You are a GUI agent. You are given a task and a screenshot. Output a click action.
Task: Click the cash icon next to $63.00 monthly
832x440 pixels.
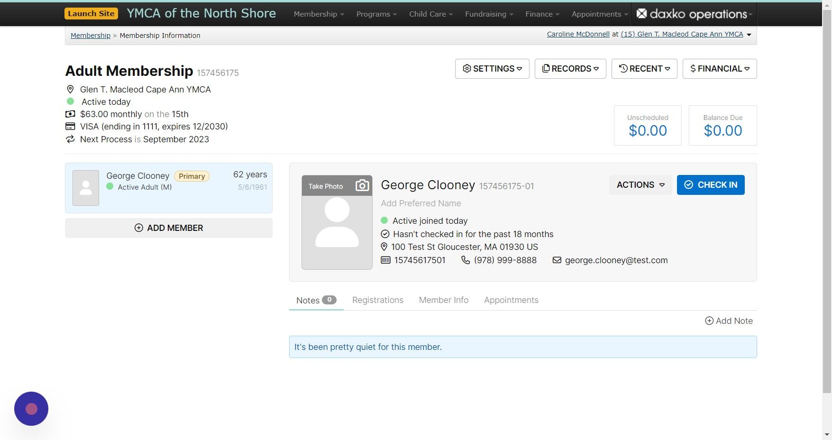(x=70, y=114)
